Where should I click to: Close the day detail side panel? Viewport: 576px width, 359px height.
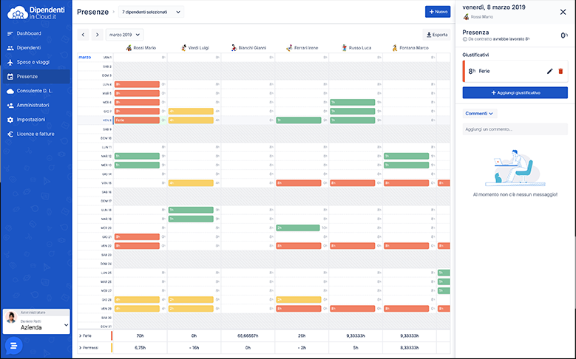563,12
